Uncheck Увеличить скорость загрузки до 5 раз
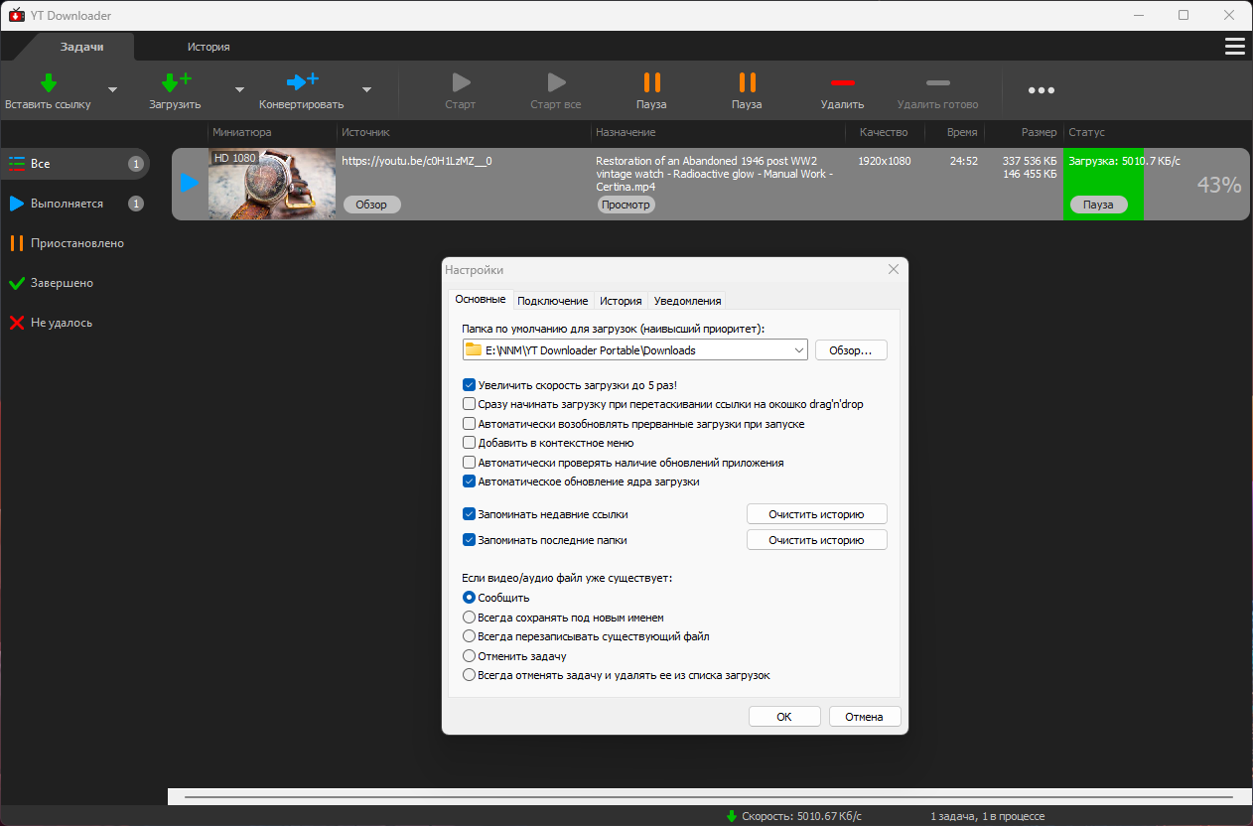The height and width of the screenshot is (826, 1253). click(x=469, y=385)
